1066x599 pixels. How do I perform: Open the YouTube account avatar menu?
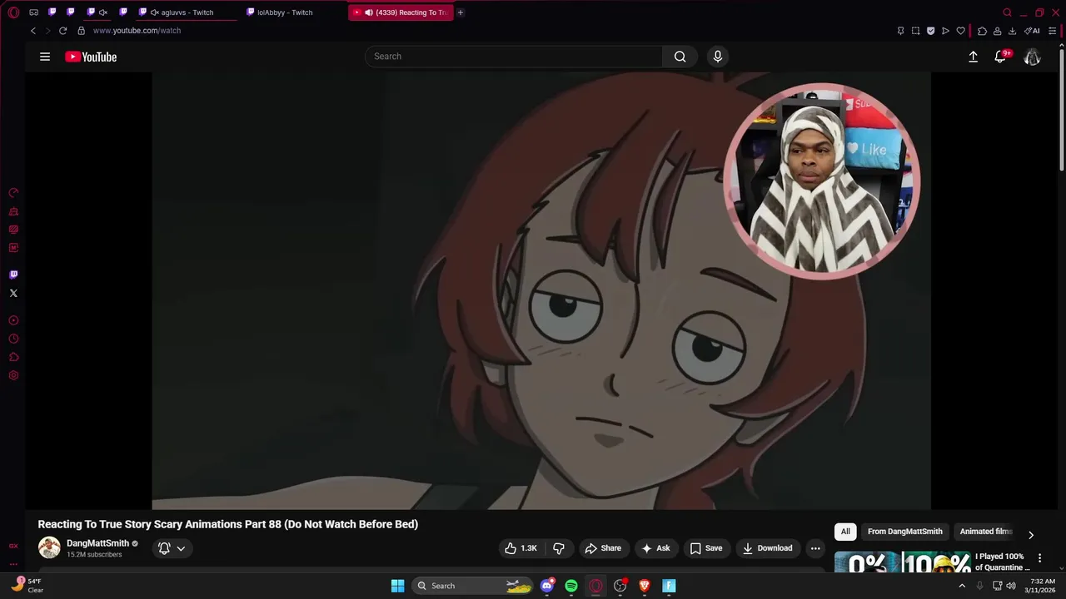click(x=1032, y=57)
